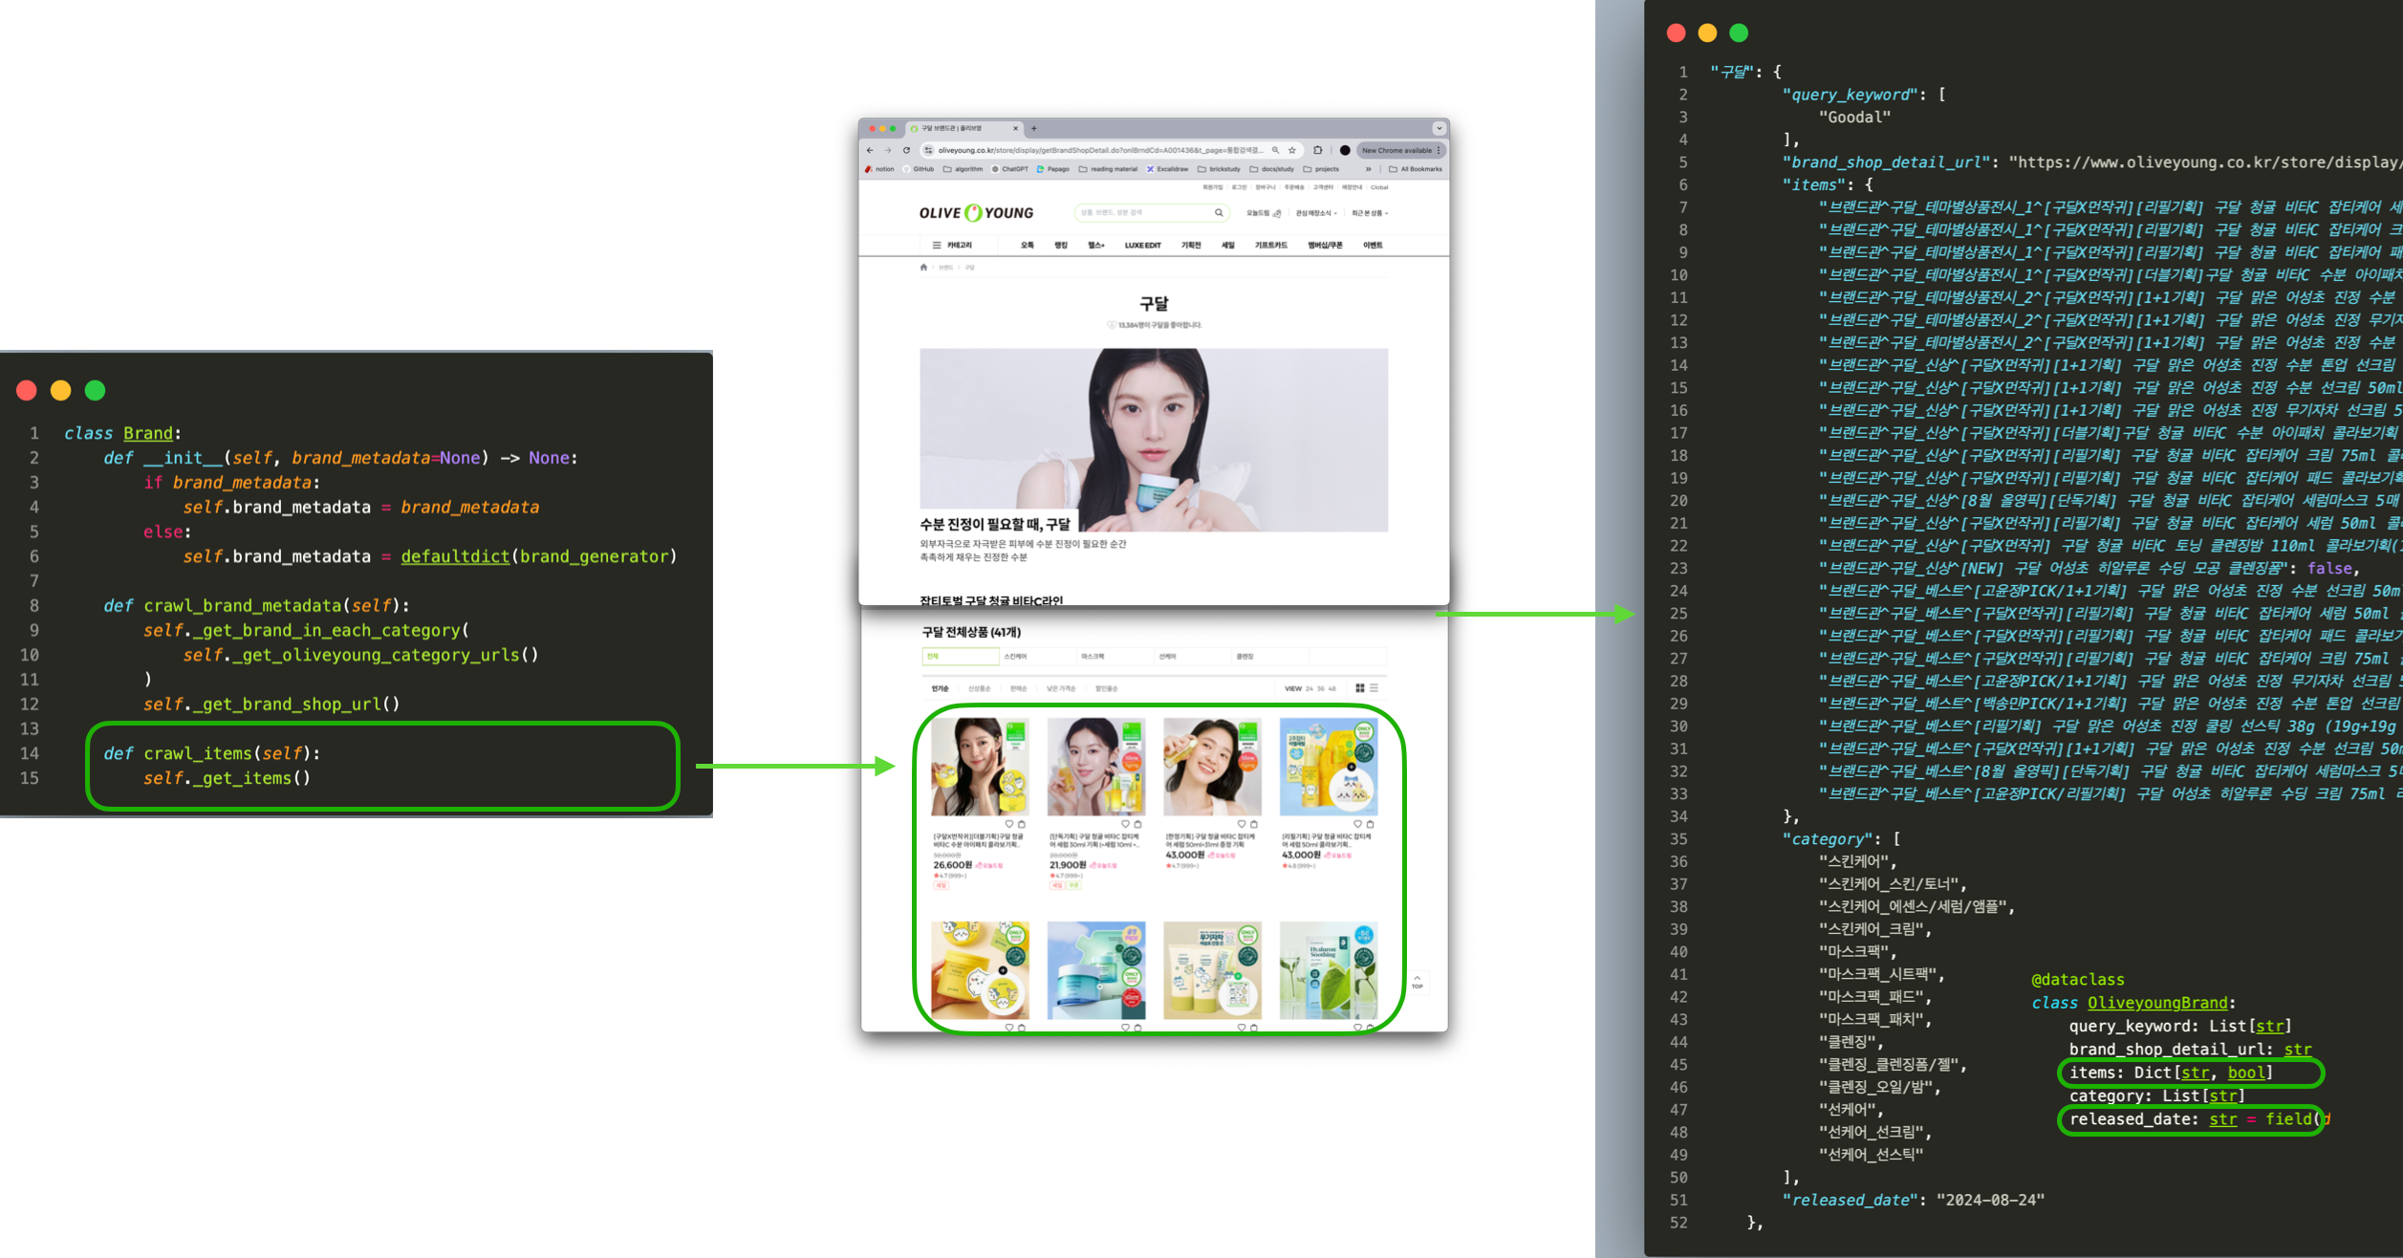
Task: Open the LUXE EDIT menu item
Action: click(1142, 246)
